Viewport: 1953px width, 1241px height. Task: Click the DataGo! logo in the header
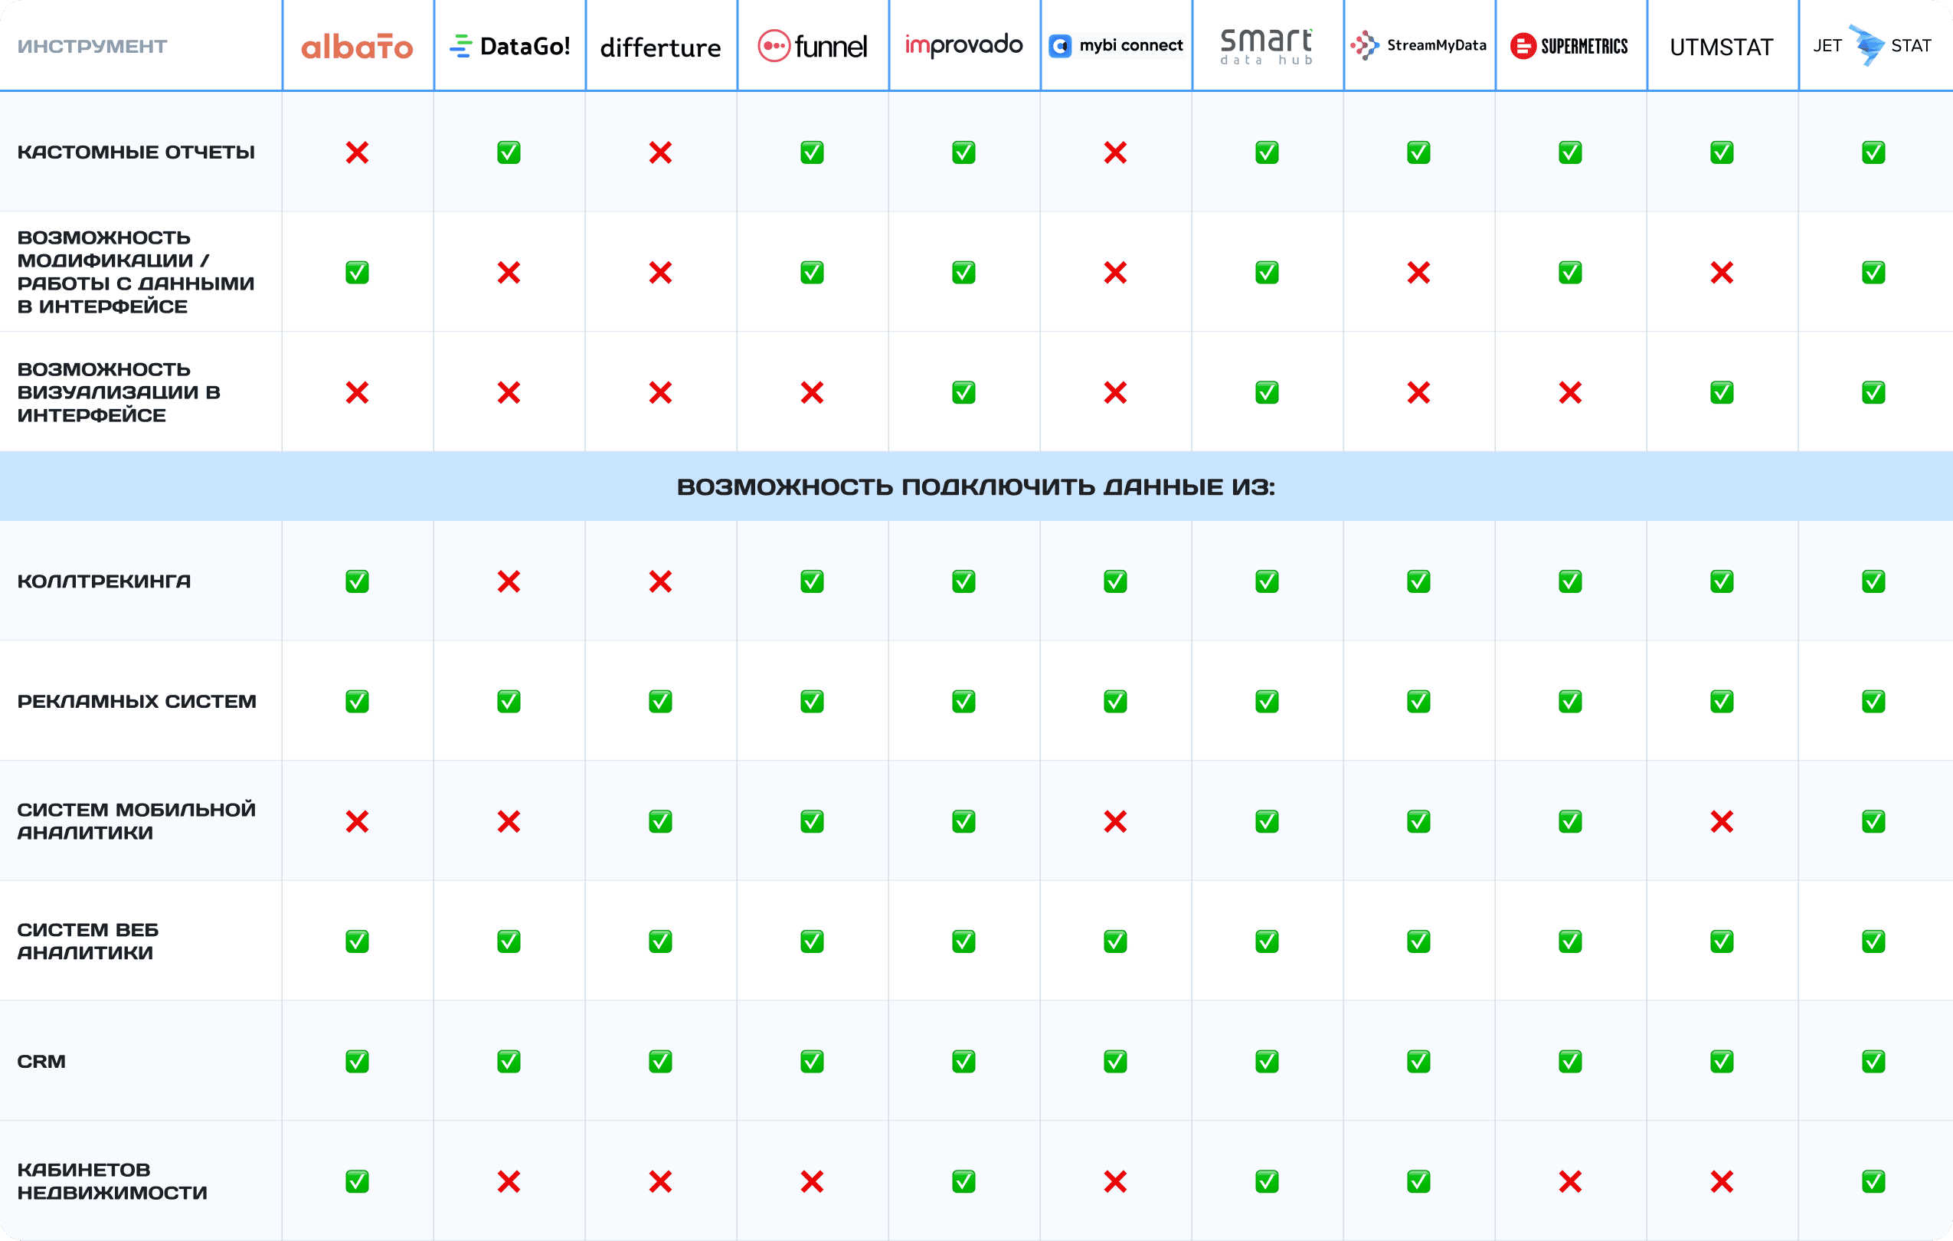point(509,46)
